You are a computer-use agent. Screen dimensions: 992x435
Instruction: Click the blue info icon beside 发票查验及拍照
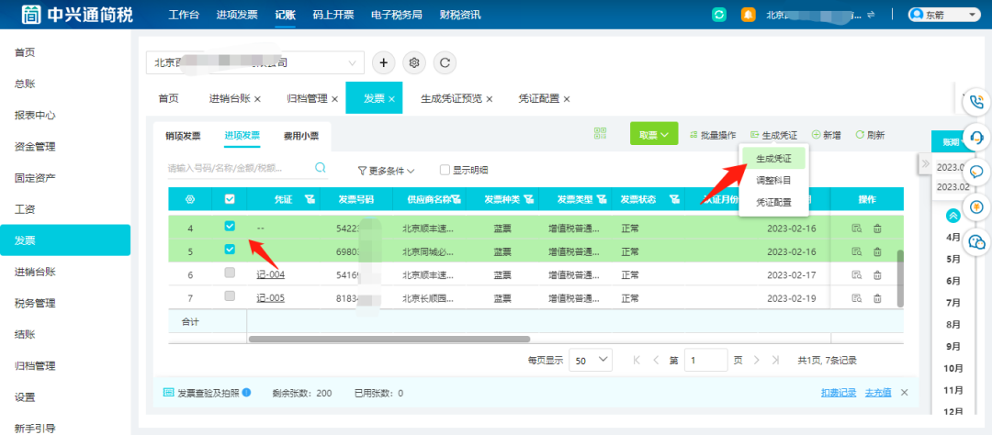(246, 392)
